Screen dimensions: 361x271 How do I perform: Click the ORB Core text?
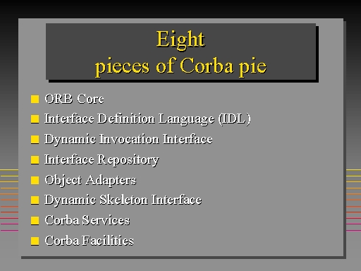tap(74, 99)
